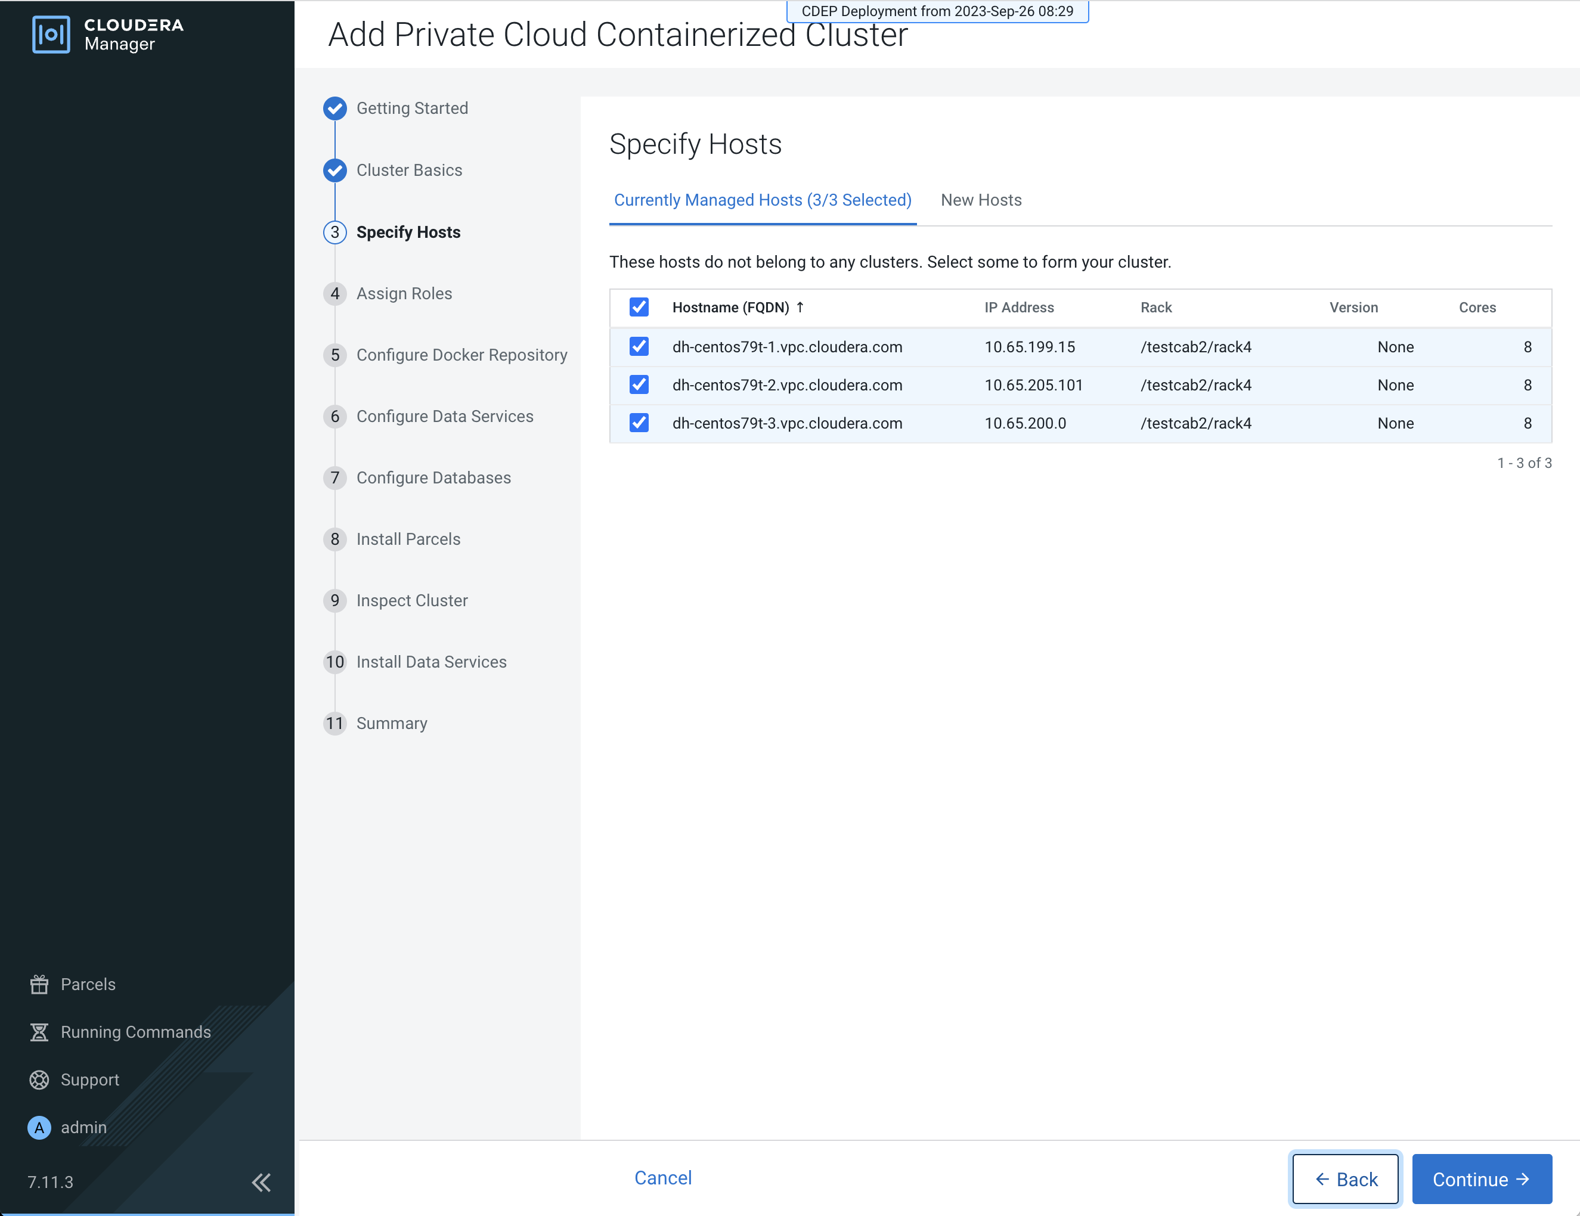The width and height of the screenshot is (1580, 1216).
Task: Click the admin user avatar icon
Action: coord(39,1127)
